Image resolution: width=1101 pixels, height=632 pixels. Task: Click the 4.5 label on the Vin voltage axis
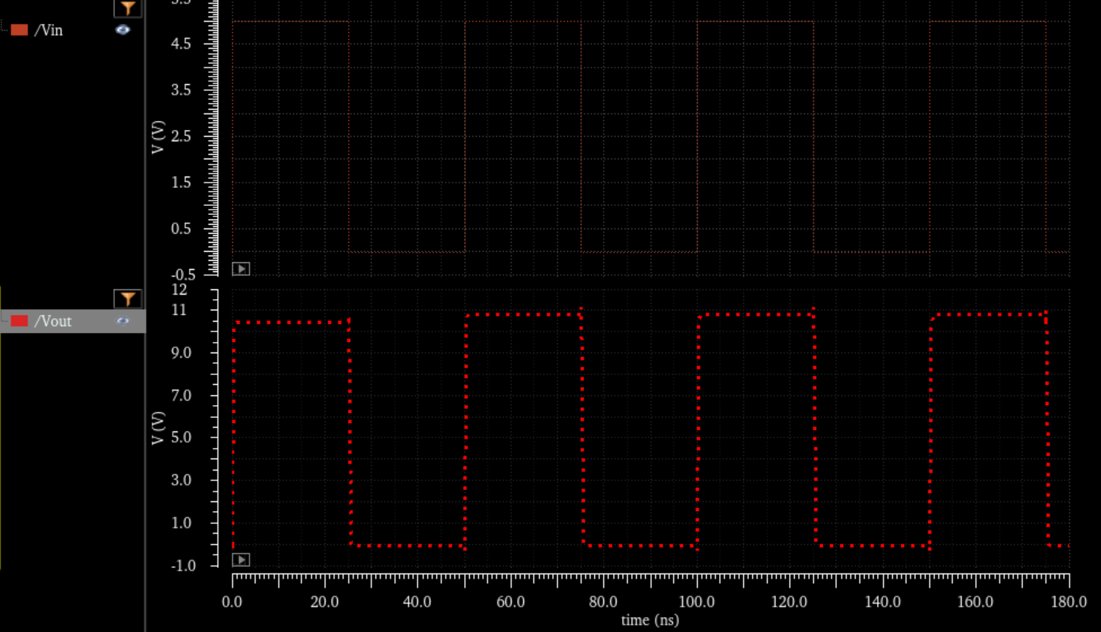[x=181, y=44]
